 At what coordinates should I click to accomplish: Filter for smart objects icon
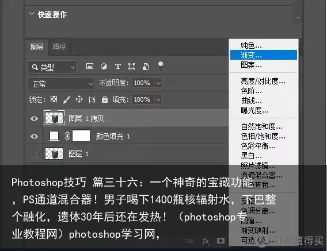pos(146,66)
